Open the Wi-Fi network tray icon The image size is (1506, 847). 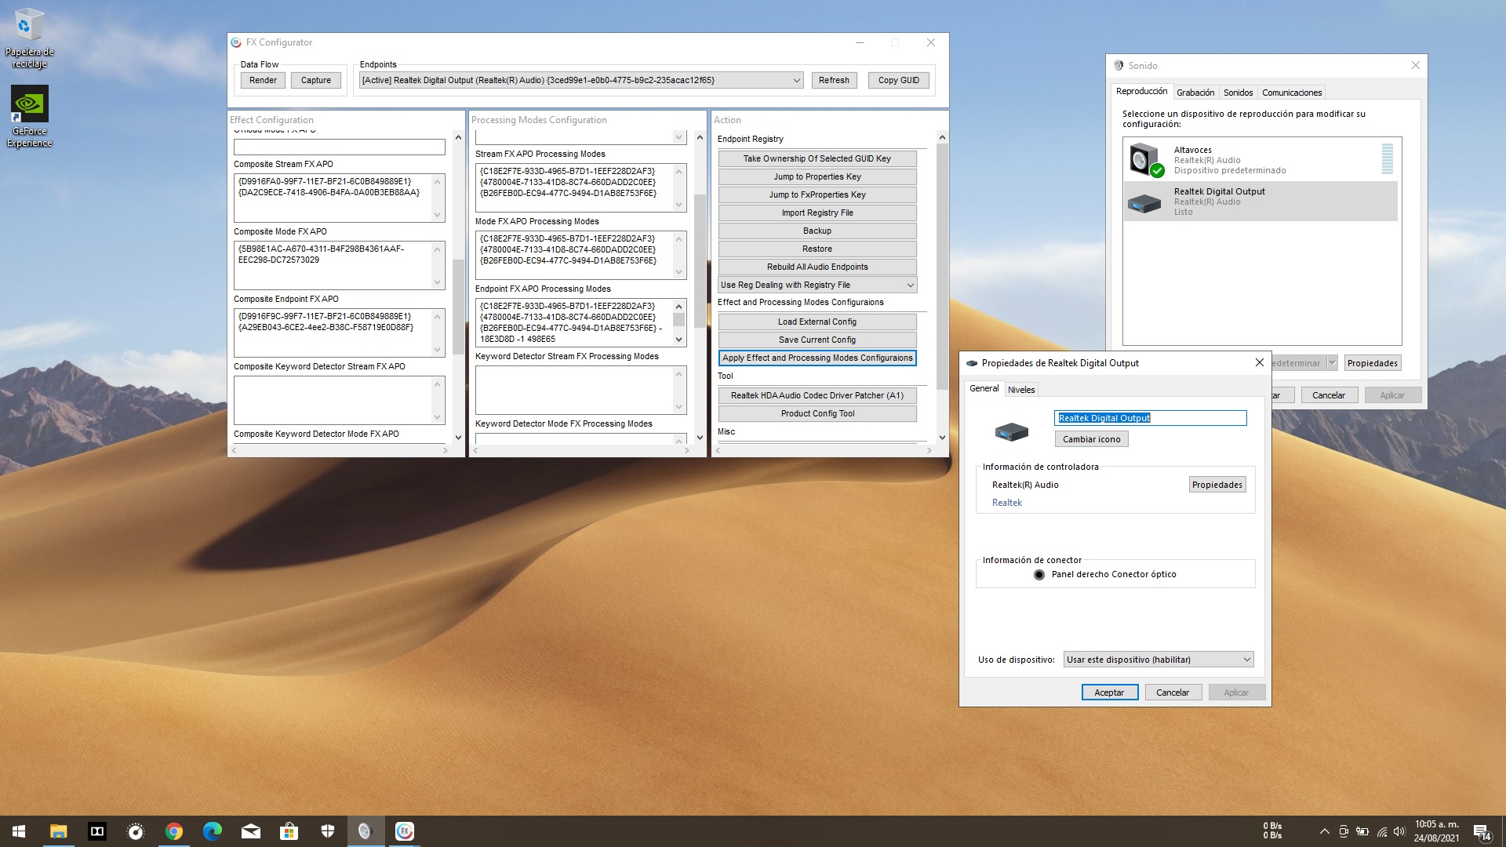point(1381,831)
